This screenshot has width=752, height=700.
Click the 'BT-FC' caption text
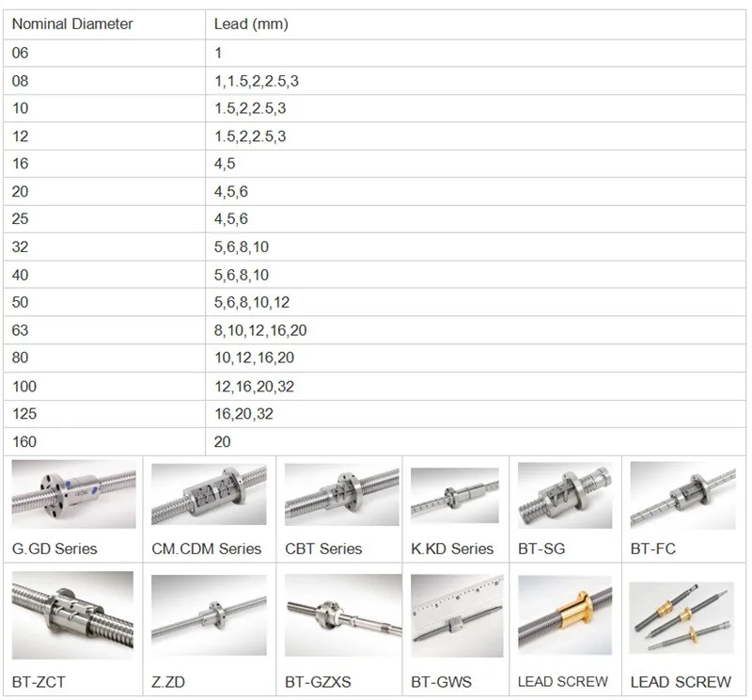pyautogui.click(x=653, y=549)
